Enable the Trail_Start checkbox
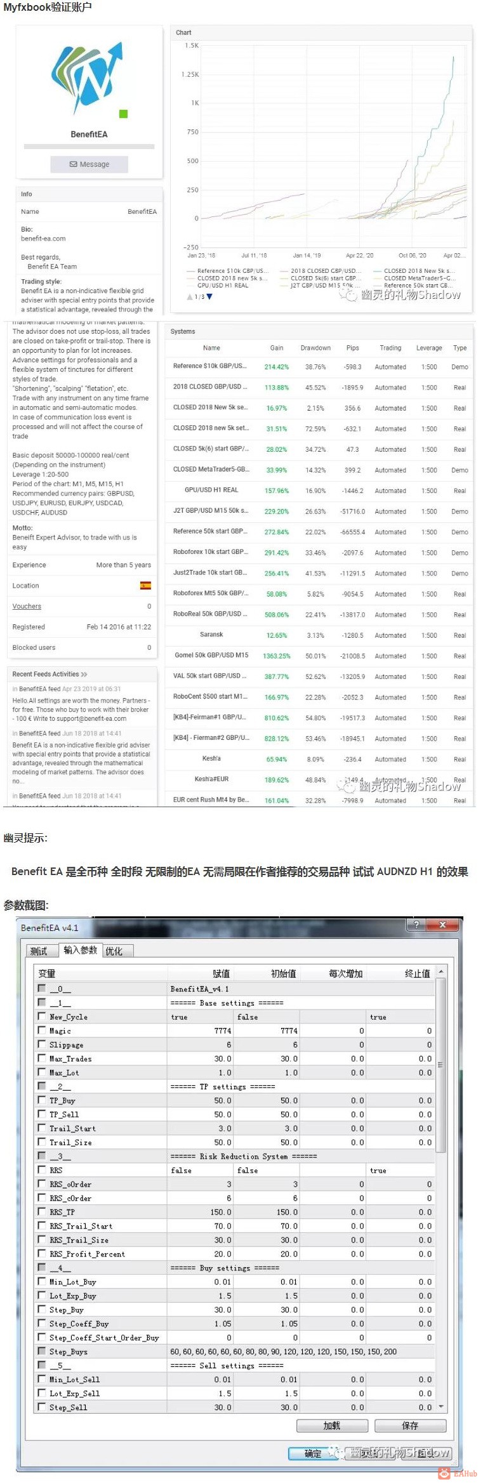 pyautogui.click(x=42, y=1128)
